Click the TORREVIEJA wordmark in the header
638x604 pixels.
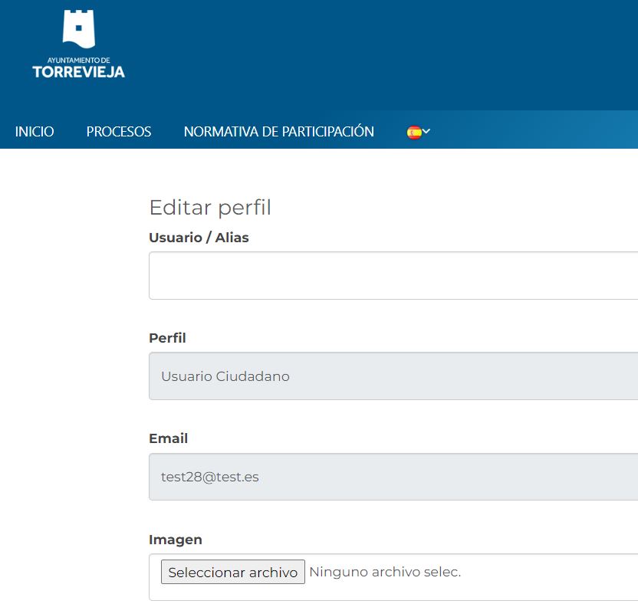point(78,72)
